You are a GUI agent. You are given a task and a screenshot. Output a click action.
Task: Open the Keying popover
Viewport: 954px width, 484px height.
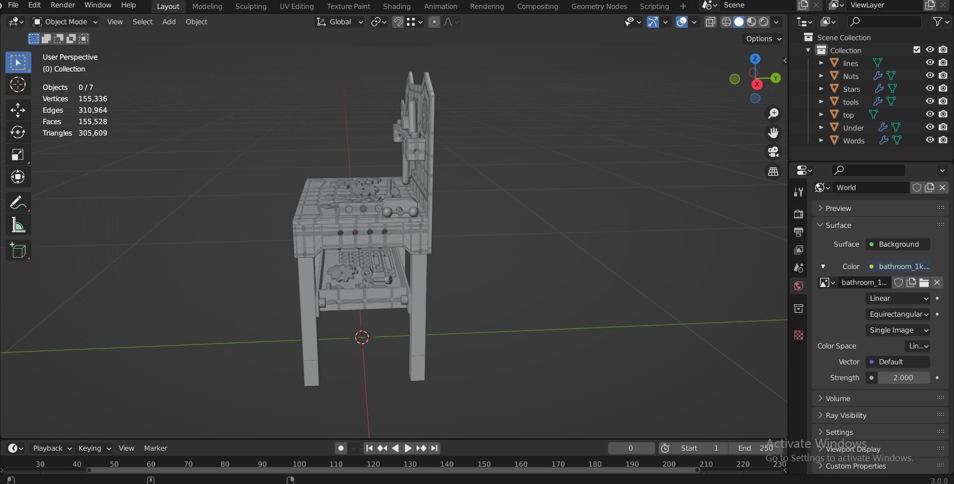(x=93, y=448)
